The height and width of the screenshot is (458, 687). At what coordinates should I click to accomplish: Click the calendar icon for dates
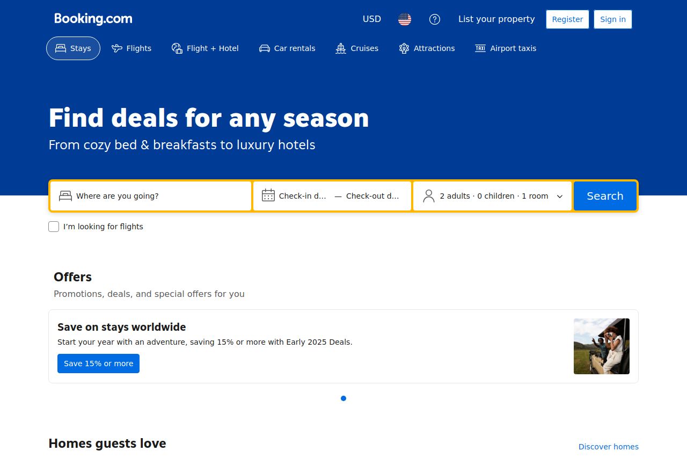pyautogui.click(x=268, y=195)
